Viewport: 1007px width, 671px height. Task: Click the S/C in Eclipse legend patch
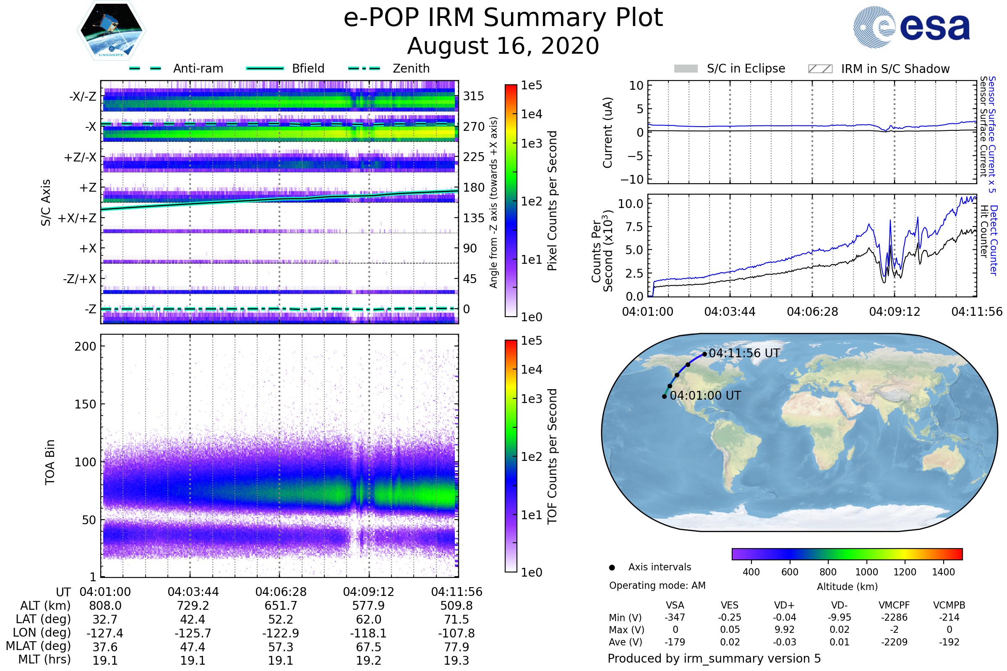[686, 69]
